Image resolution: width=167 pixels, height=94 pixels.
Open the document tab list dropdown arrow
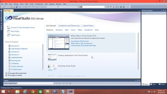139,11
